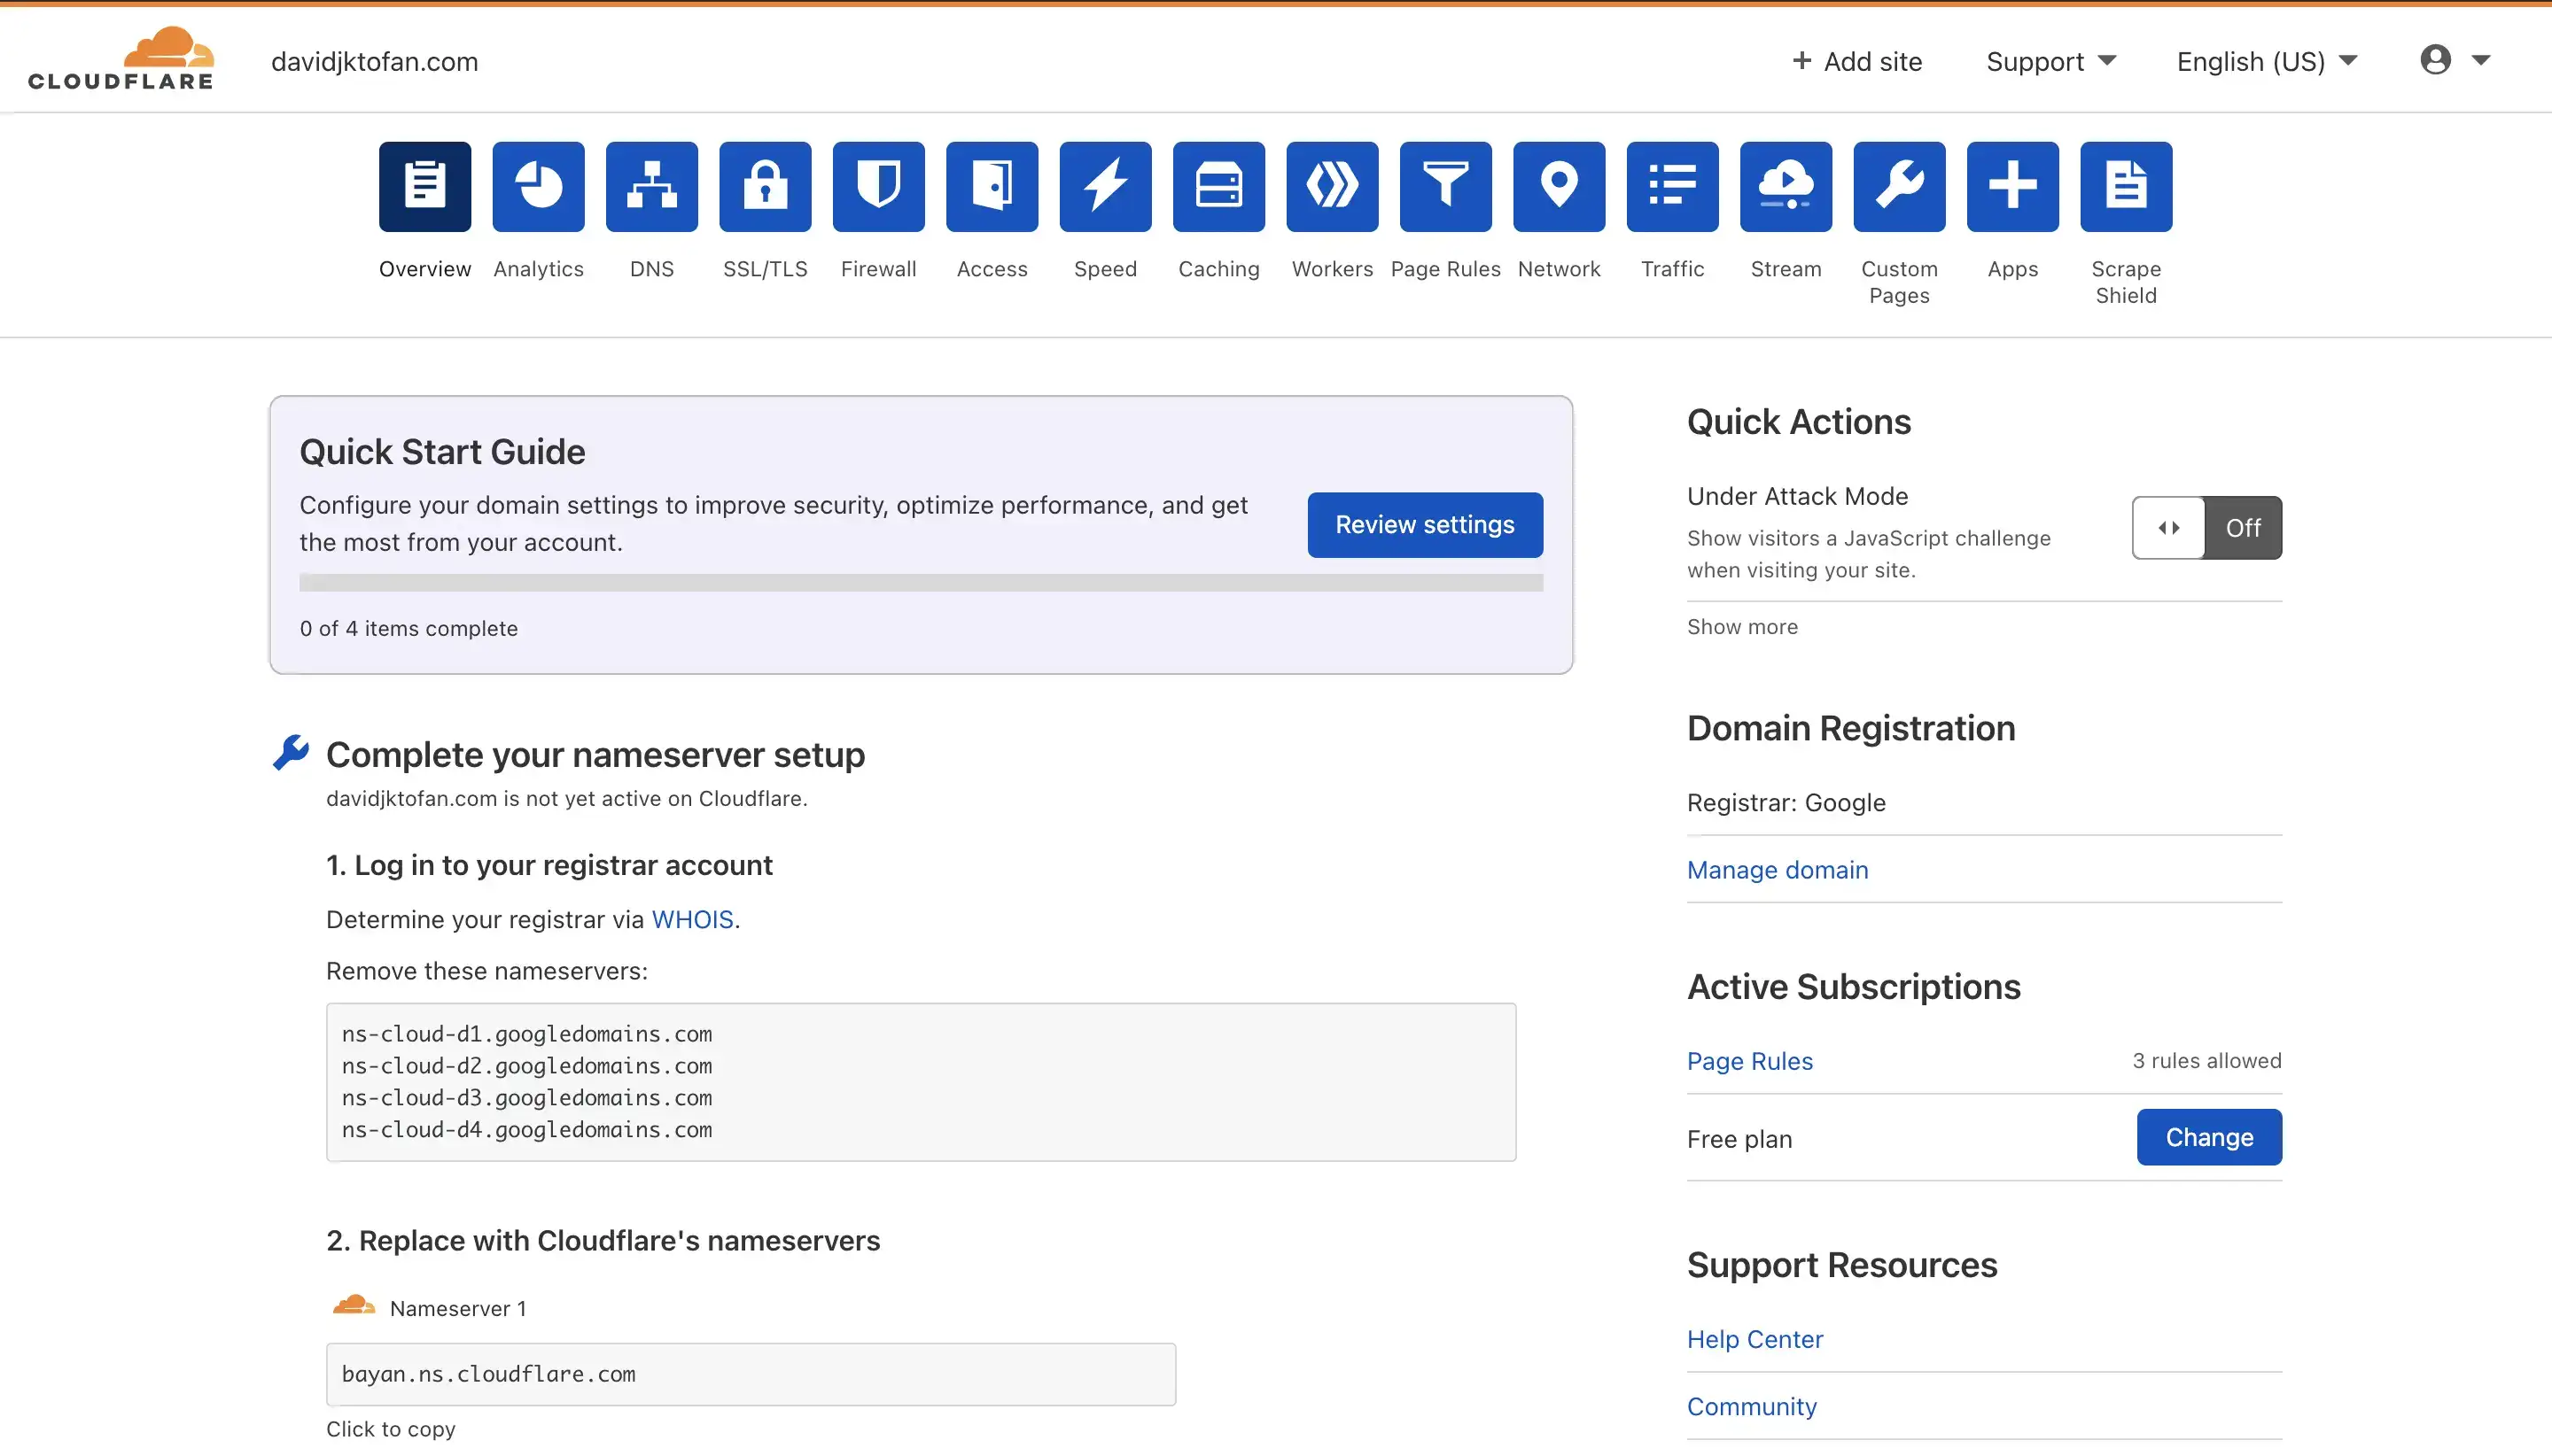
Task: Click the Google nameservers list box
Action: click(921, 1082)
